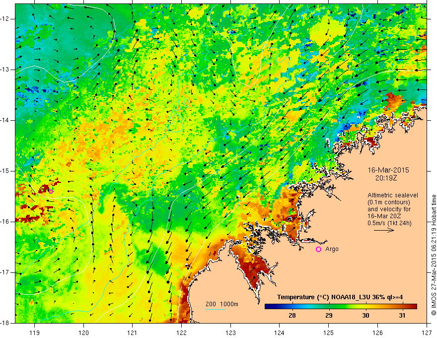Click the '16-Mar-2015' date text
This screenshot has width=437, height=338.
(388, 170)
